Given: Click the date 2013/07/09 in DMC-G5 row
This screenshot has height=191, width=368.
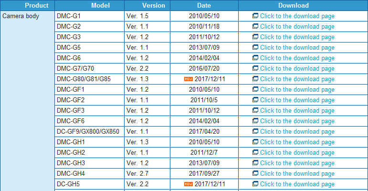Looking at the screenshot, I should [204, 47].
